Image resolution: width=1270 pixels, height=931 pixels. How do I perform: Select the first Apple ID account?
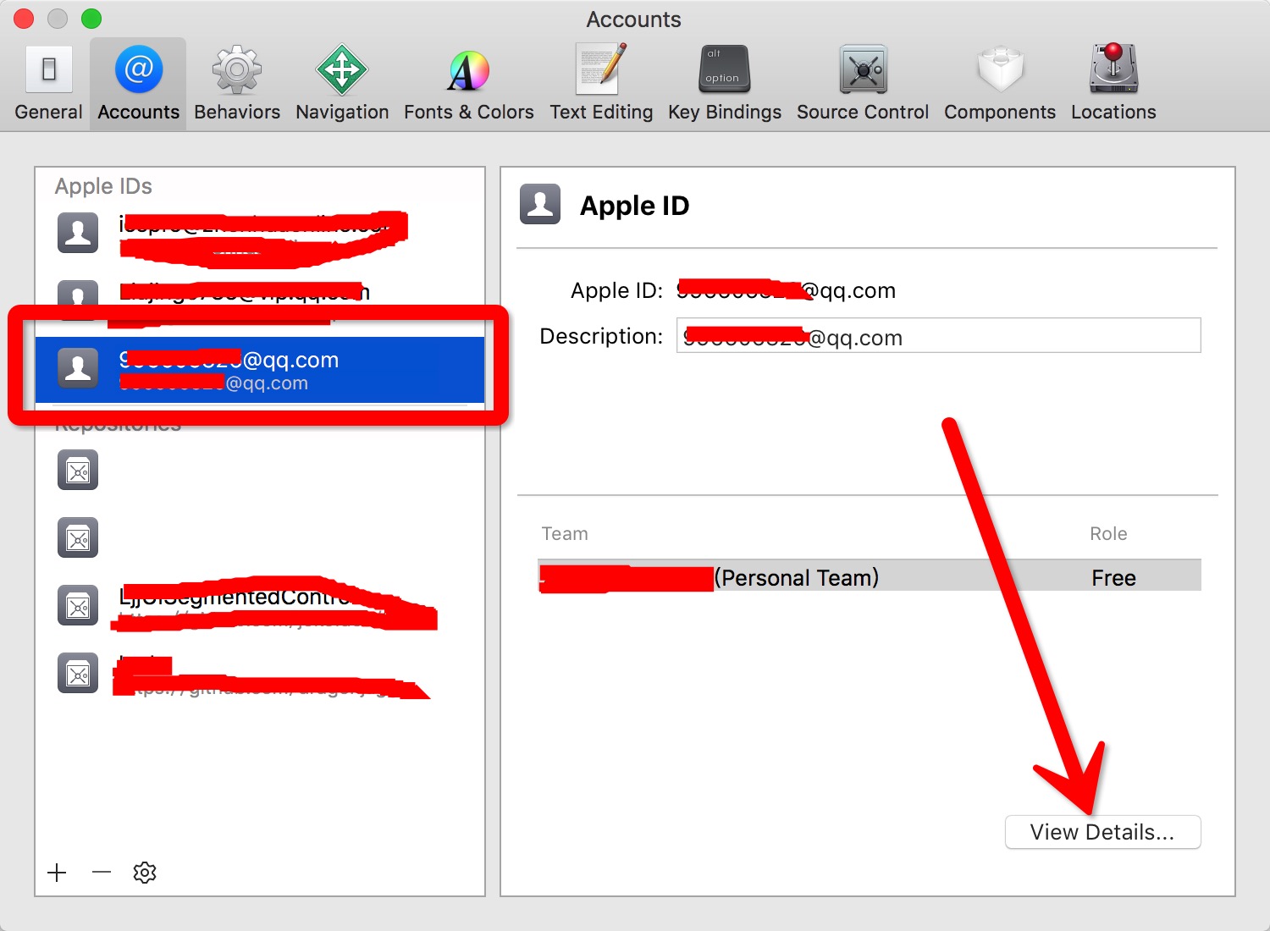point(260,234)
